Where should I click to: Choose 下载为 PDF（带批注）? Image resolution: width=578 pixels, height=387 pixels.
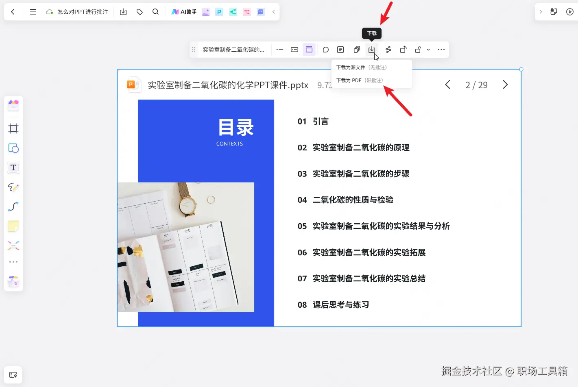[360, 80]
